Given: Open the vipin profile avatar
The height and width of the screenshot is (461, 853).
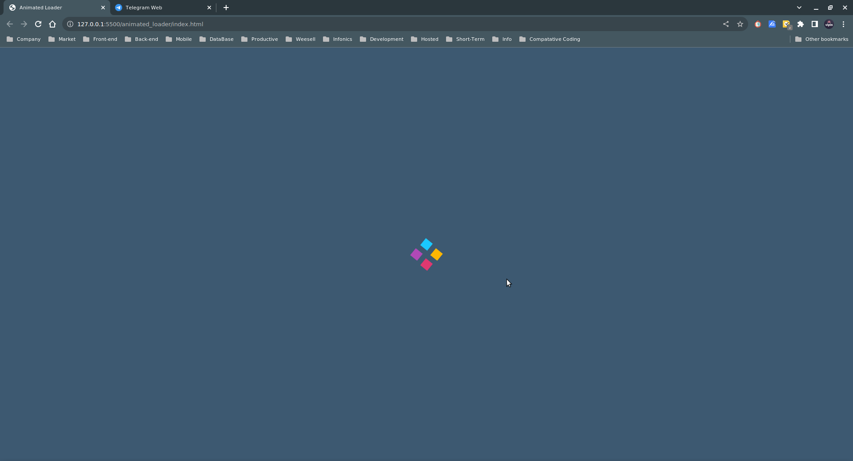Looking at the screenshot, I should [829, 24].
